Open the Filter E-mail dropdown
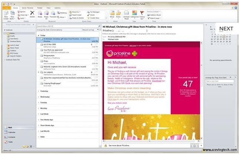The width and height of the screenshot is (239, 155). 154,18
